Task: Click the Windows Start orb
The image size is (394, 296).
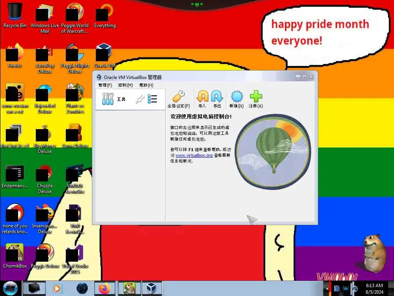Action: tap(10, 288)
